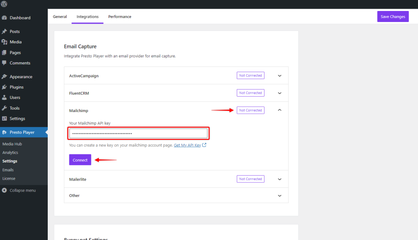The height and width of the screenshot is (240, 418).
Task: Select the Pages icon in sidebar
Action: (x=6, y=52)
